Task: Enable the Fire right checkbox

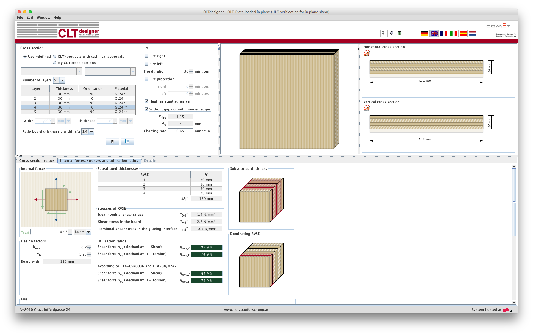Action: coord(147,56)
